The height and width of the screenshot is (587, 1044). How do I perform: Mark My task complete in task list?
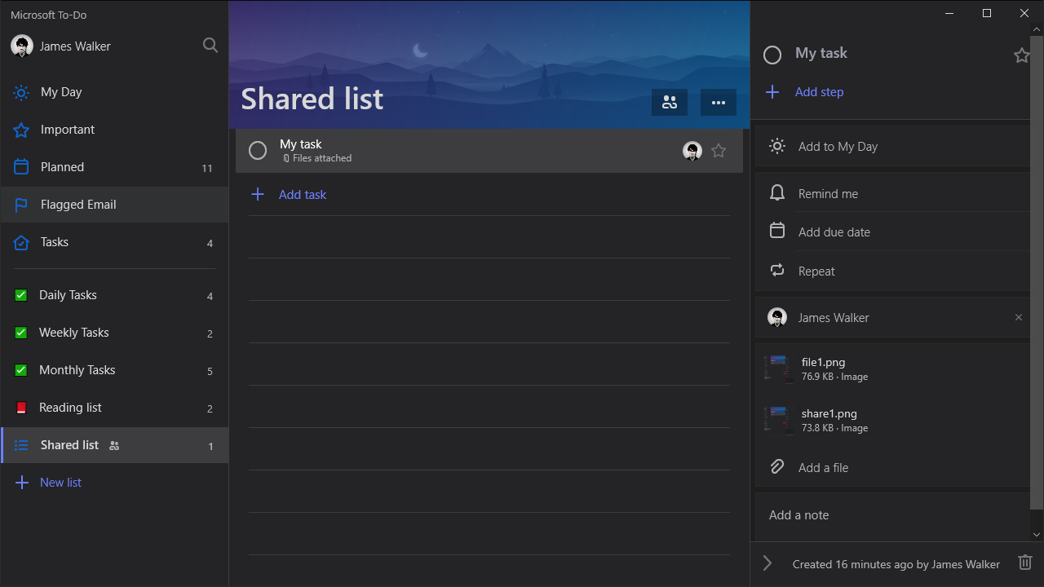(x=258, y=151)
